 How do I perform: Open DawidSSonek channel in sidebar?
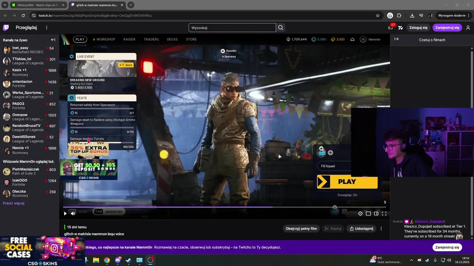(x=30, y=139)
